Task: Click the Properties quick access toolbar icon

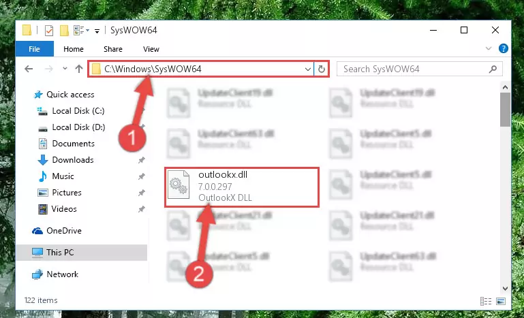Action: (x=49, y=31)
